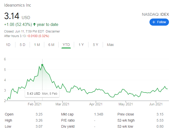Open the 5 Y range view
Viewport: 173px width, 133px height.
click(x=96, y=45)
